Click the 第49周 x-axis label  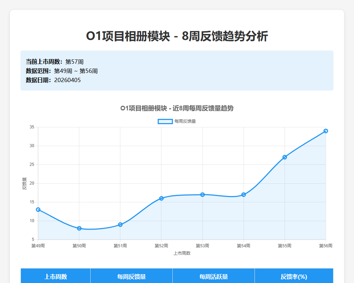tap(38, 246)
